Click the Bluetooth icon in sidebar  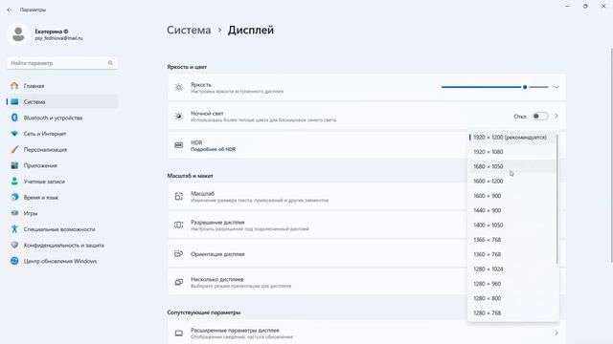14,118
